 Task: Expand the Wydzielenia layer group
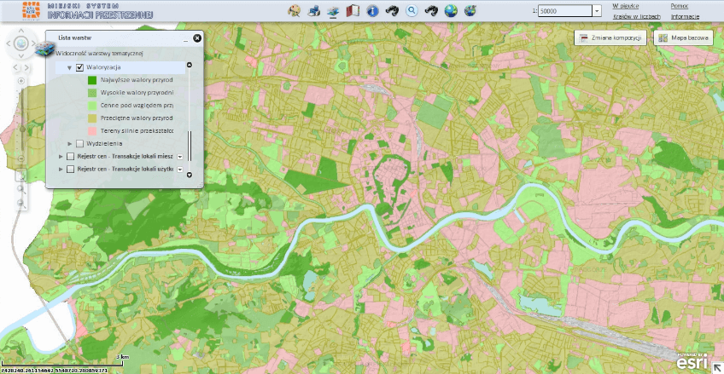[x=69, y=143]
